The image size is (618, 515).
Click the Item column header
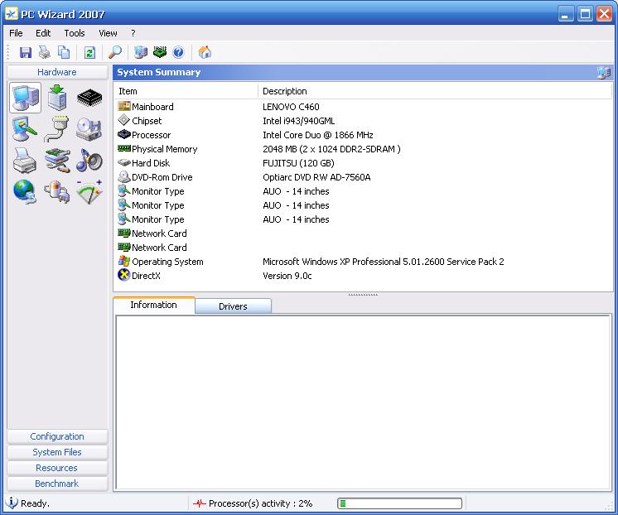[186, 91]
